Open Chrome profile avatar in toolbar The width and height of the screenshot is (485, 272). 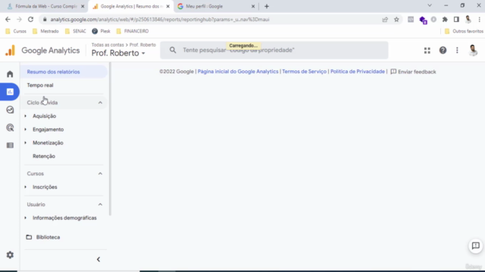(468, 20)
